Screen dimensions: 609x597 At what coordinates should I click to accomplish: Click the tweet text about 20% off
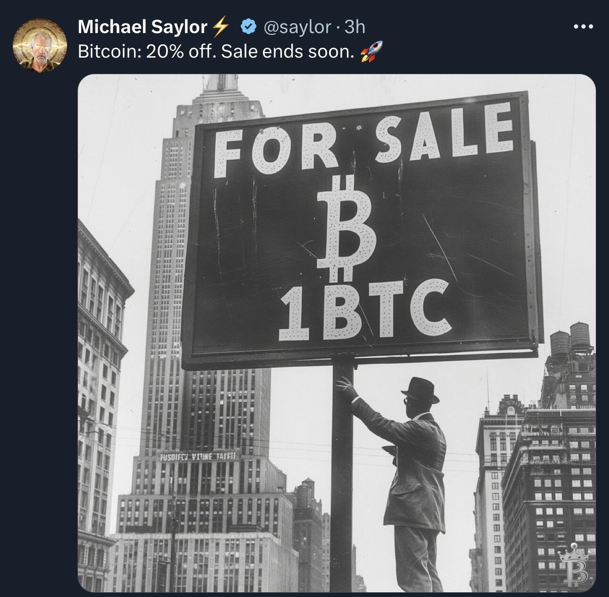coord(216,51)
